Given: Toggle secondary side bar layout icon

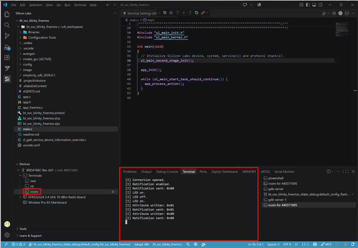Looking at the screenshot, I should click(320, 5).
